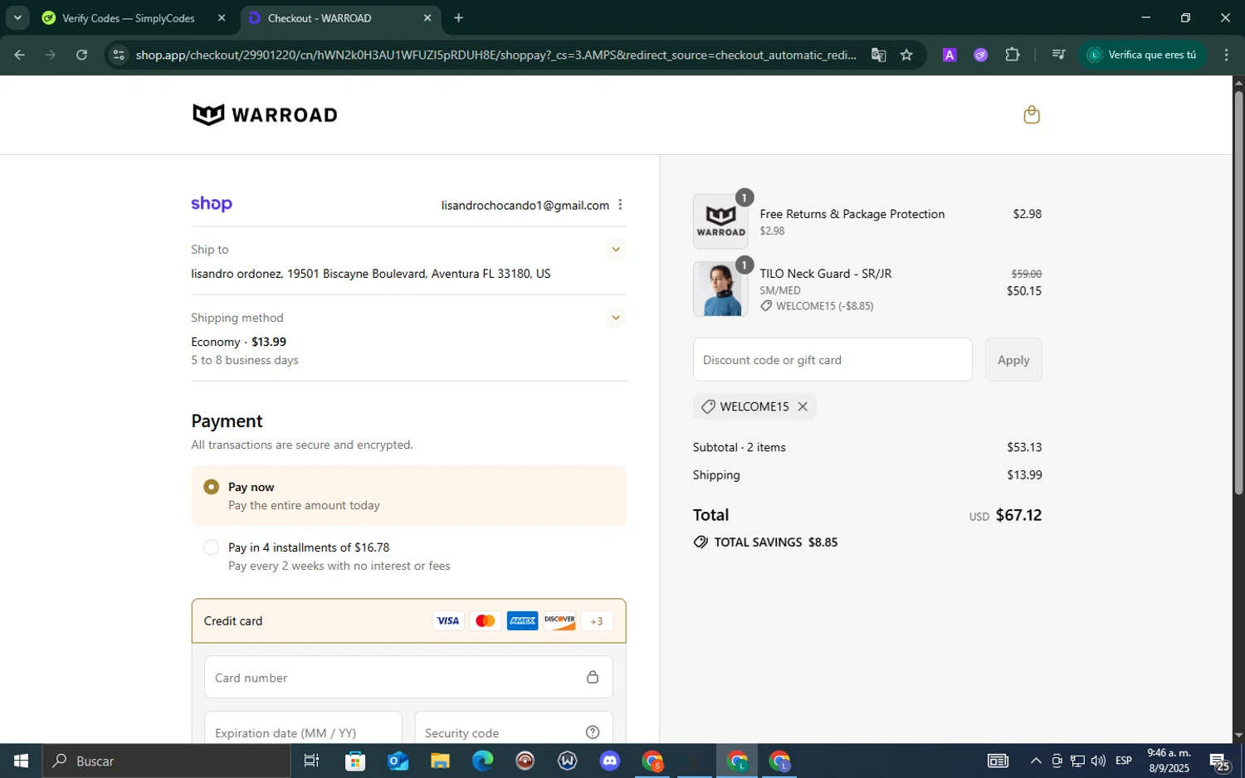
Task: Click the Total amount $67.12
Action: [x=1018, y=515]
